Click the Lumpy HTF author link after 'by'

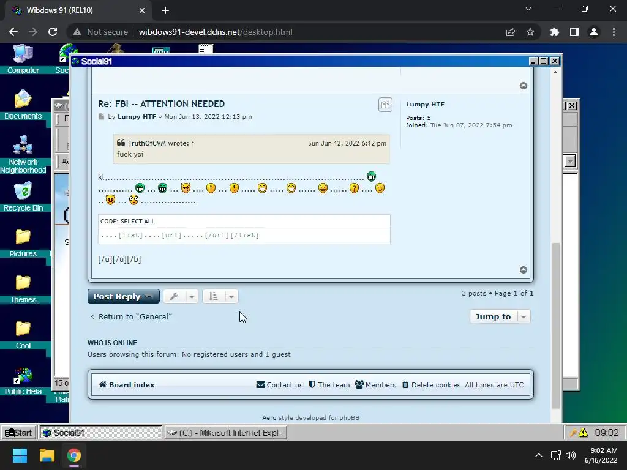pos(137,117)
